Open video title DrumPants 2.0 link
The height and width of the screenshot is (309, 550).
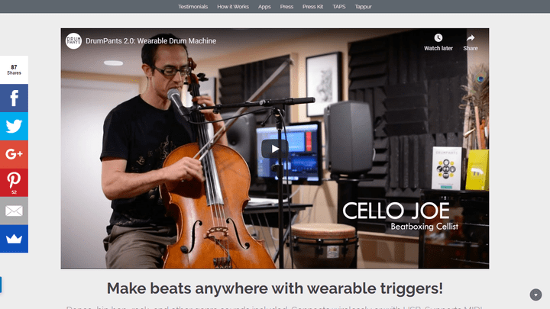(x=150, y=41)
